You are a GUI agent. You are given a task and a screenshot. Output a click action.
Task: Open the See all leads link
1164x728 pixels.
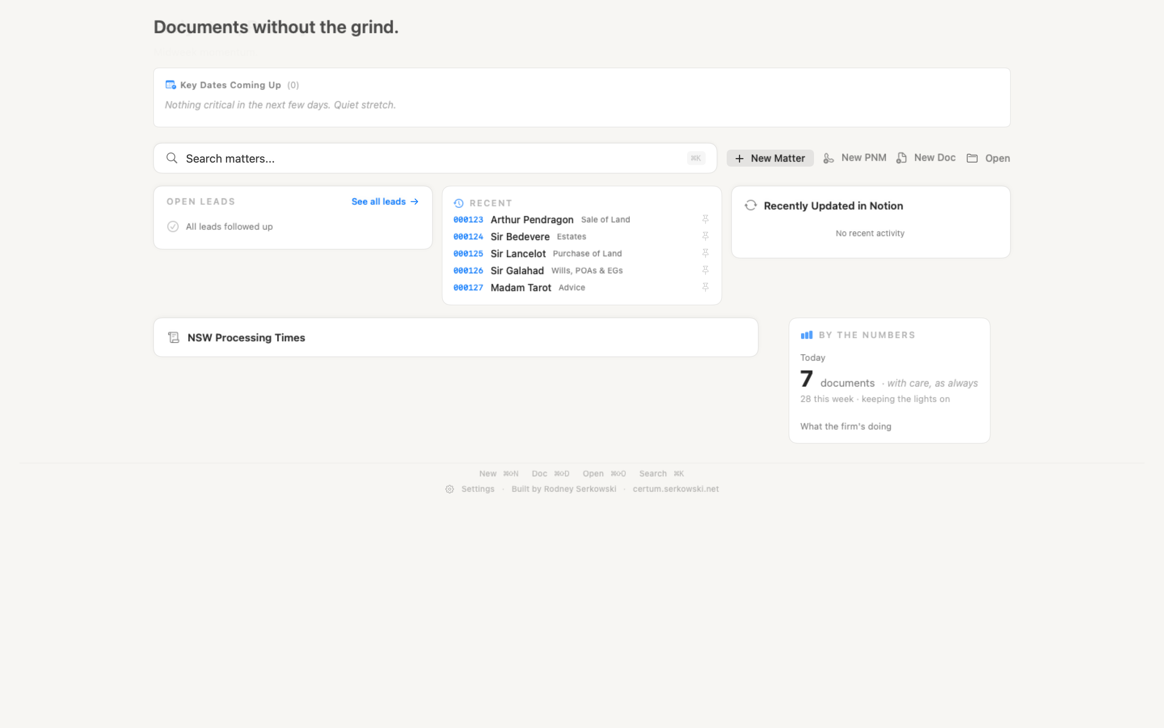(385, 201)
